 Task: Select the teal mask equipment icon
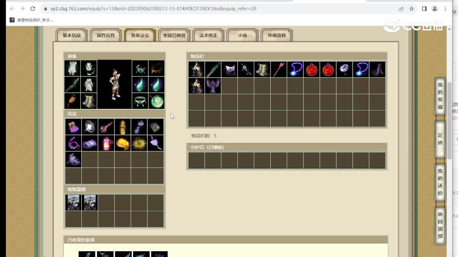point(140,68)
